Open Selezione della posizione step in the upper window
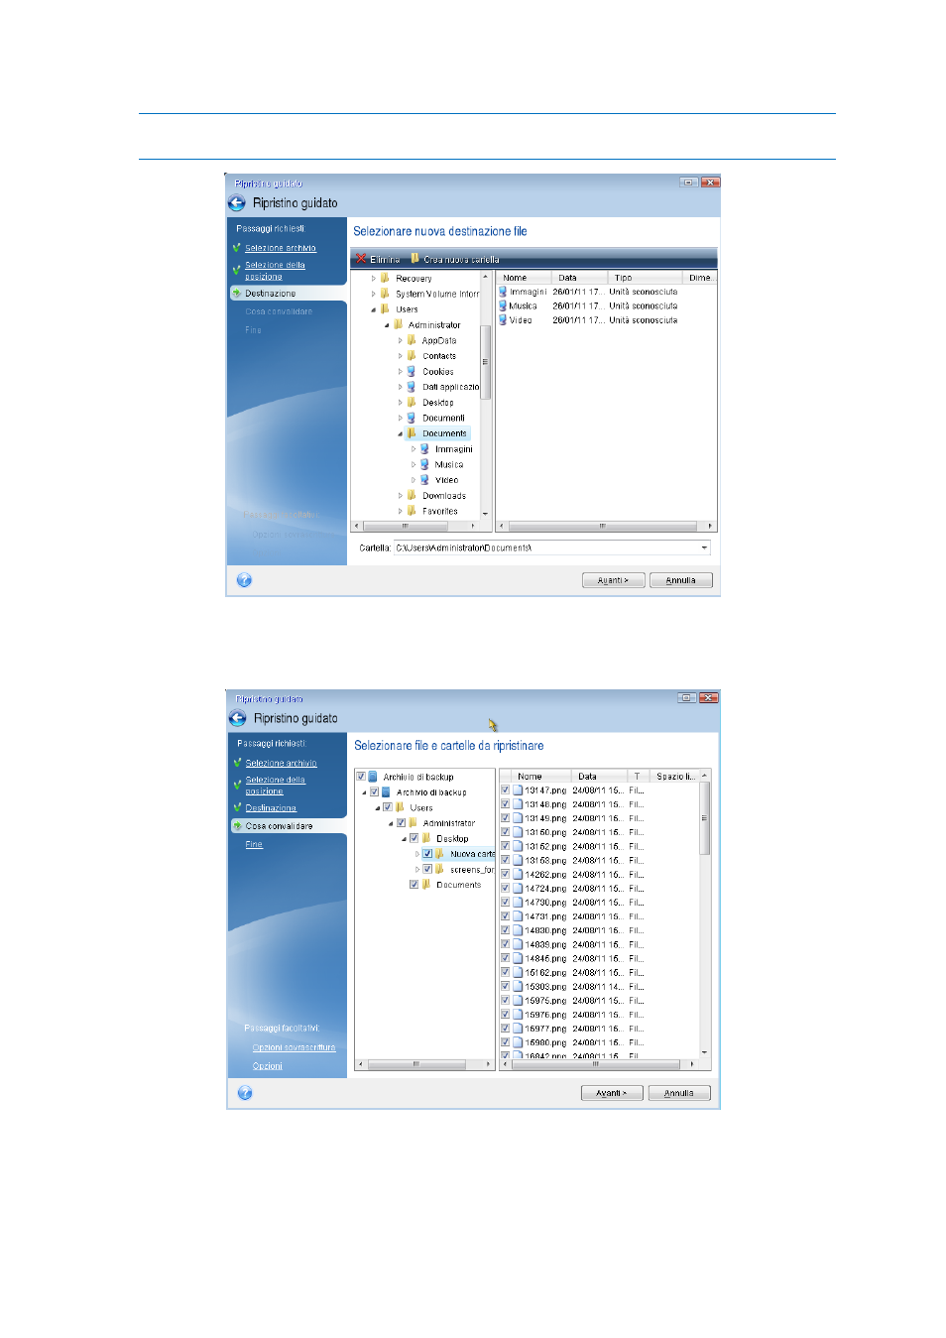The width and height of the screenshot is (946, 1338). (275, 271)
